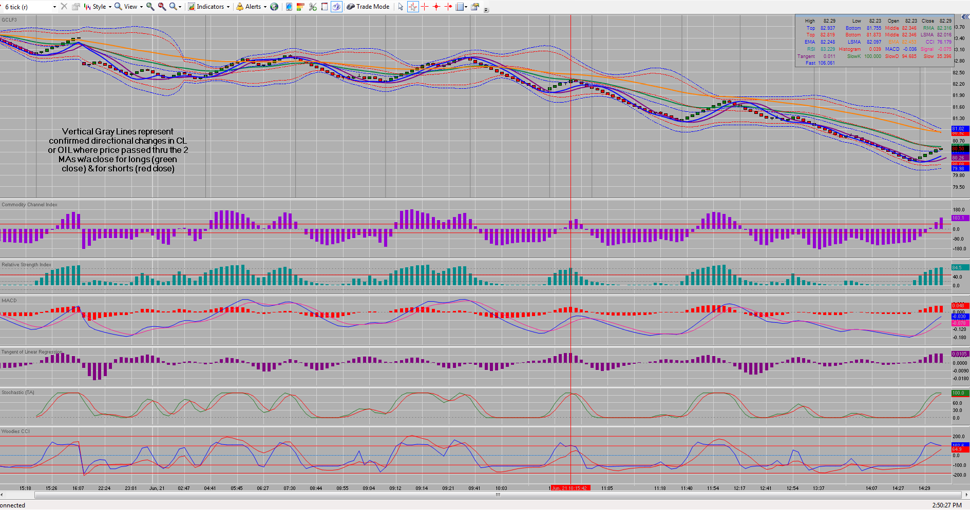Click the red-yellow-green bars icon
Image resolution: width=970 pixels, height=510 pixels.
(x=301, y=7)
